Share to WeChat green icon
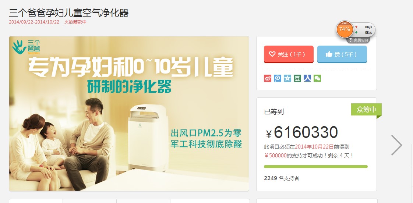The height and width of the screenshot is (203, 413). (317, 78)
